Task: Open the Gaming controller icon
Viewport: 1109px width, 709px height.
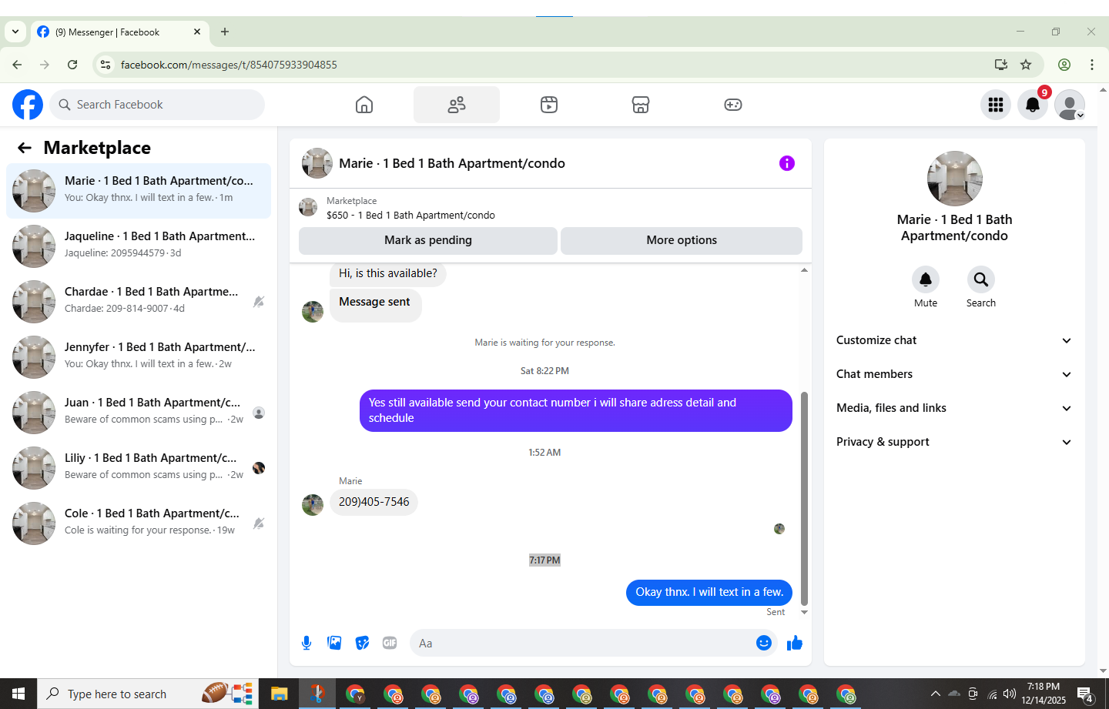Action: (x=733, y=105)
